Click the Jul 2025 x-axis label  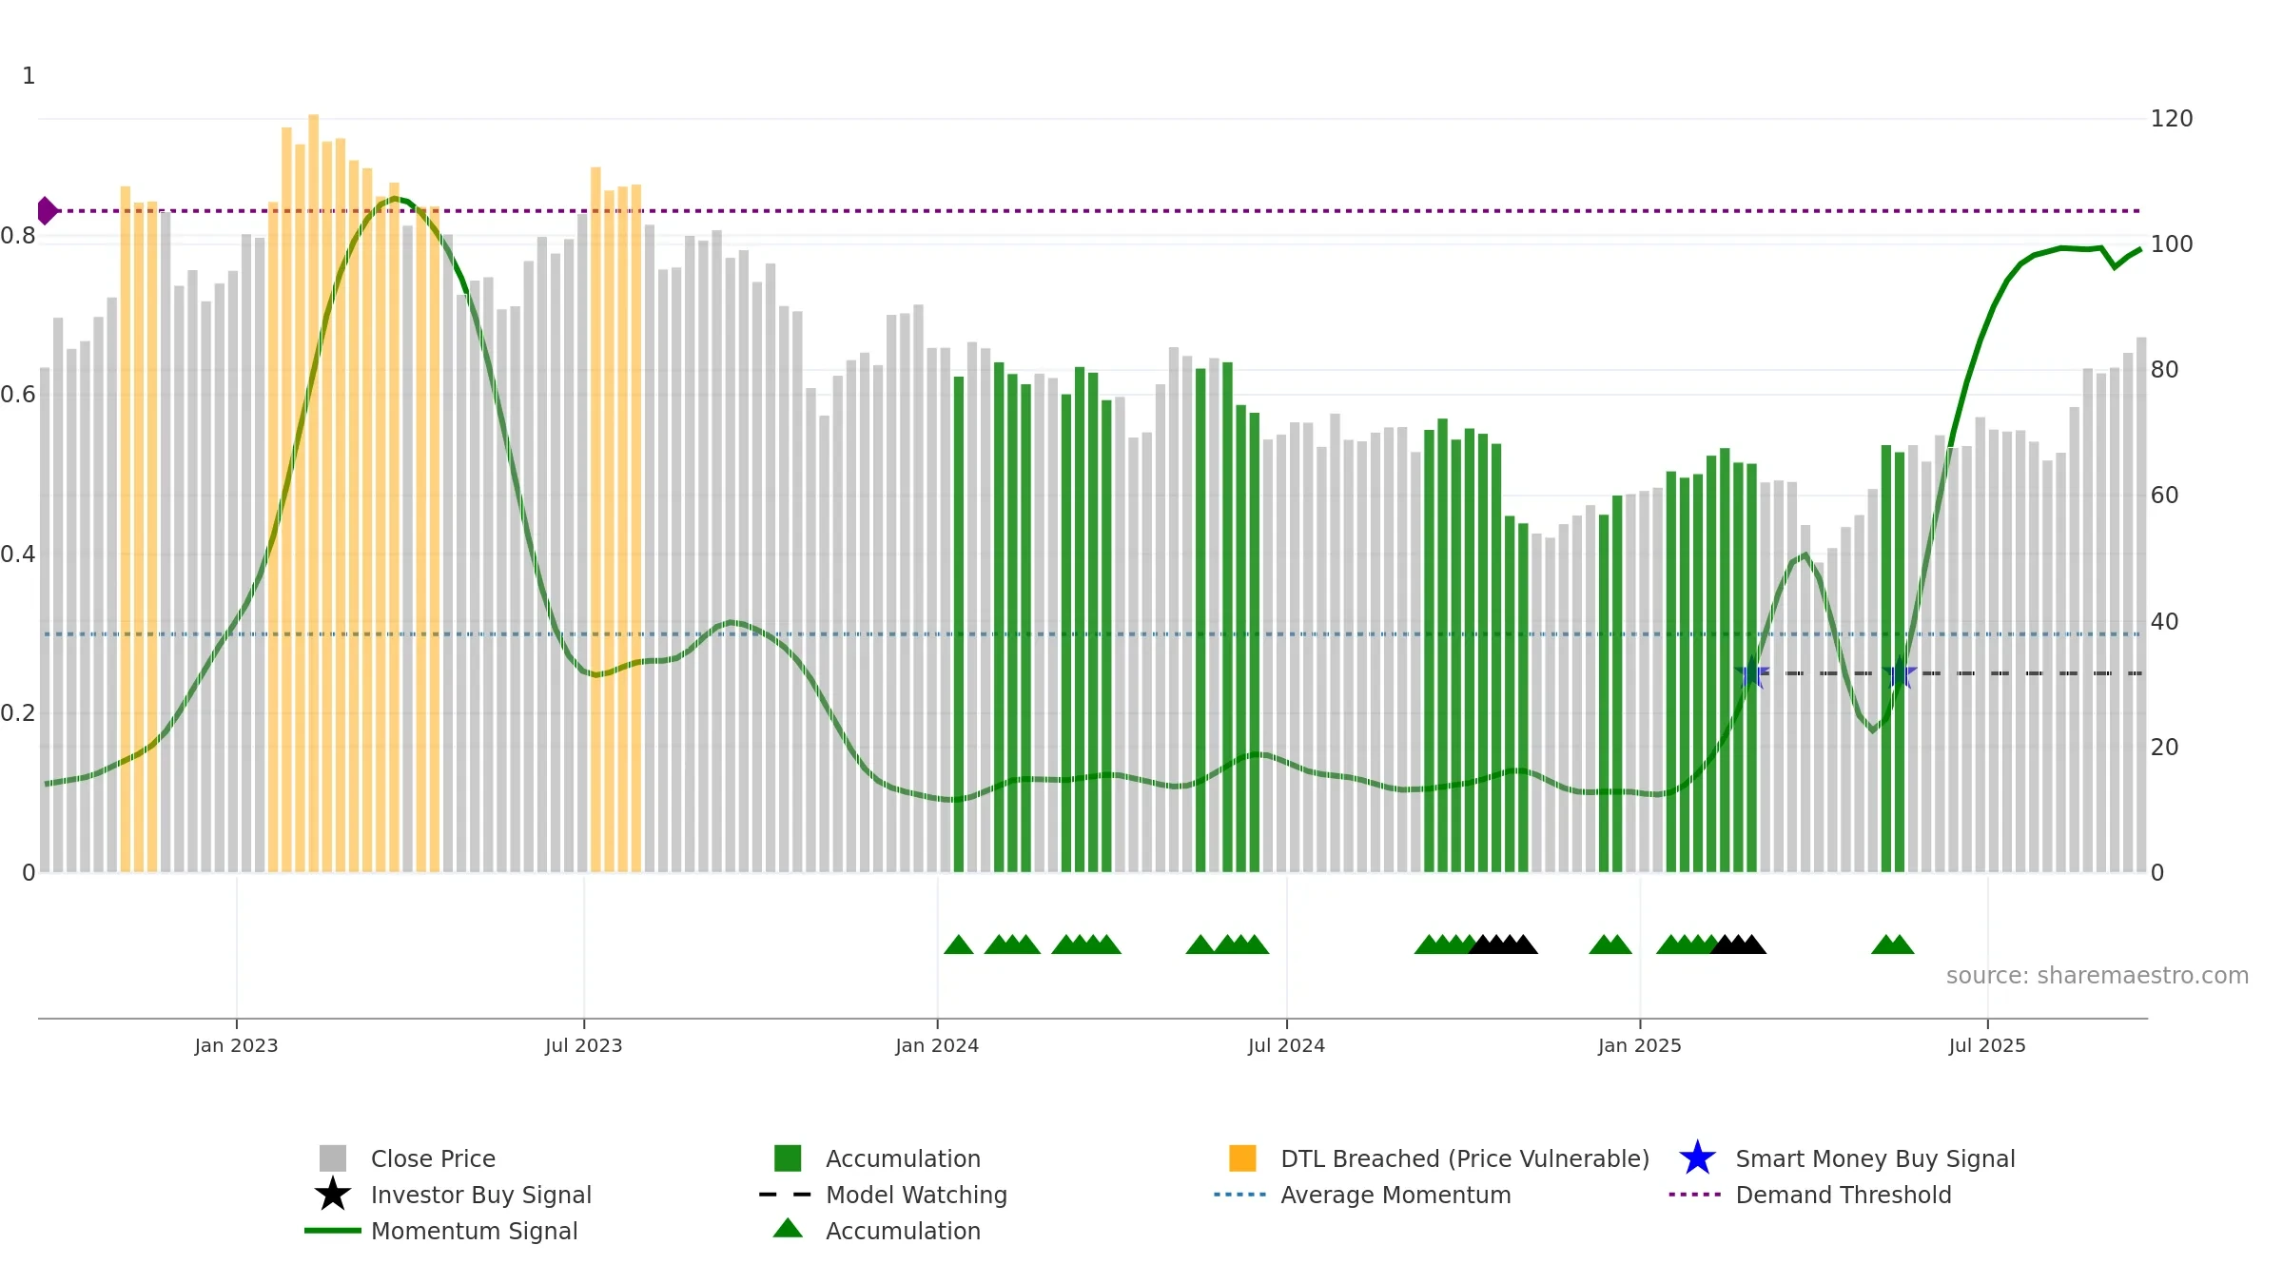(1987, 1046)
